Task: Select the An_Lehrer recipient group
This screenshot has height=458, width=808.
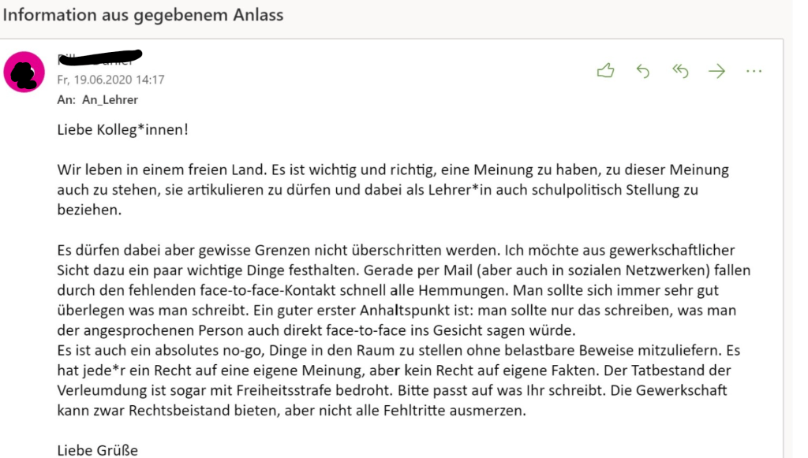Action: pyautogui.click(x=110, y=100)
